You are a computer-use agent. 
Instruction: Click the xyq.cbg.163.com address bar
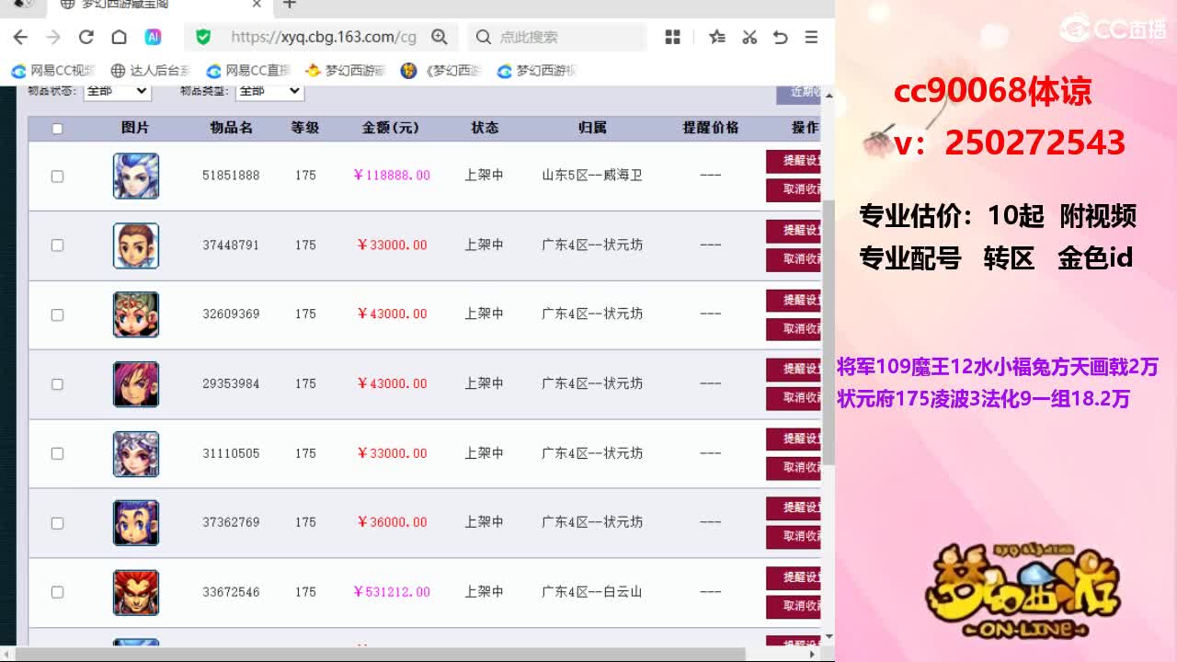tap(323, 37)
